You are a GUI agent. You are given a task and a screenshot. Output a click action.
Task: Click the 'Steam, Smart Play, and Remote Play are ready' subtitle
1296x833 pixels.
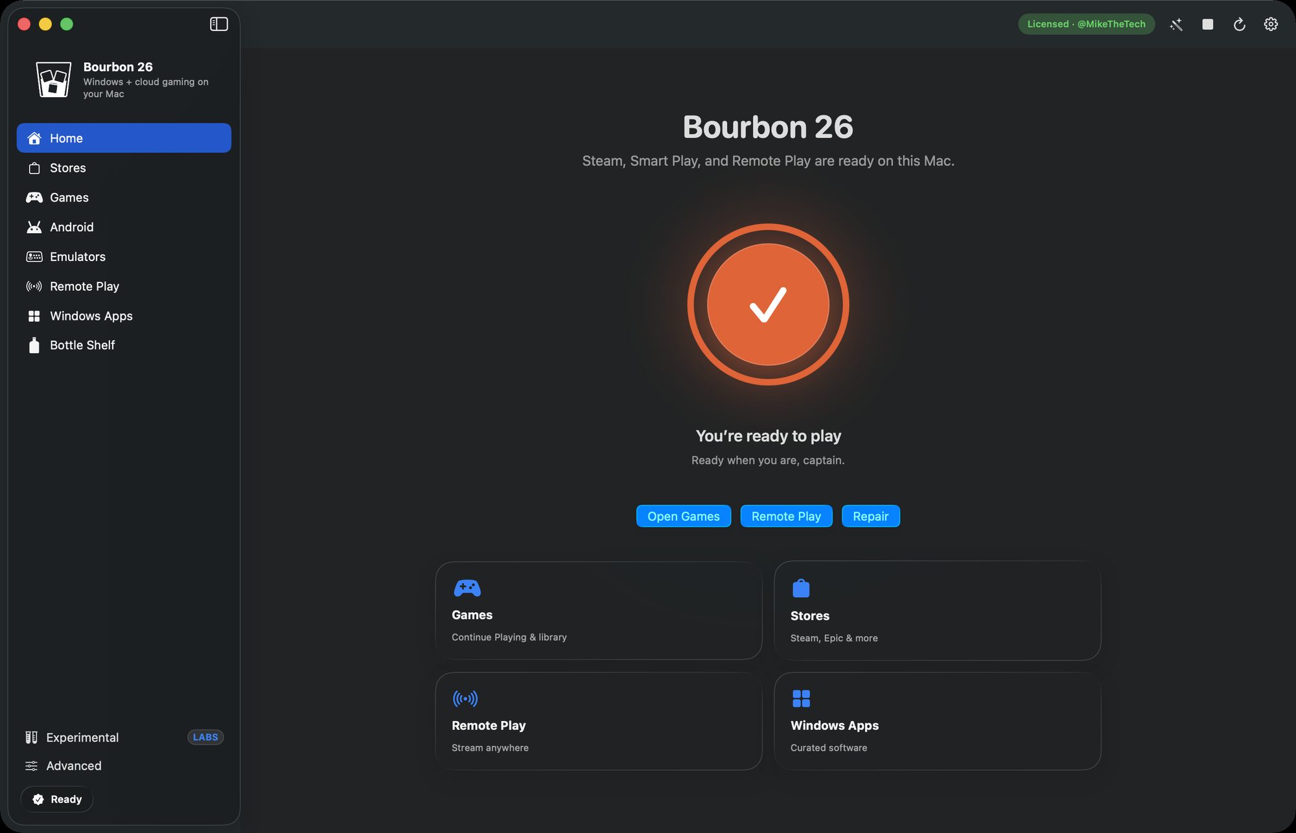click(768, 161)
